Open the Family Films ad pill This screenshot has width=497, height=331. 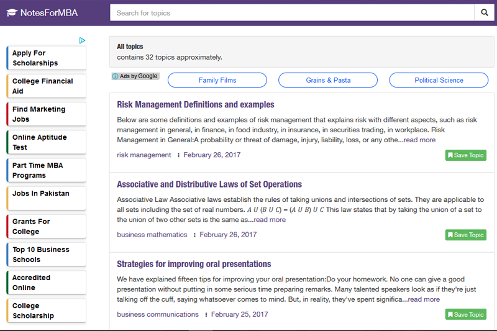[x=217, y=80]
